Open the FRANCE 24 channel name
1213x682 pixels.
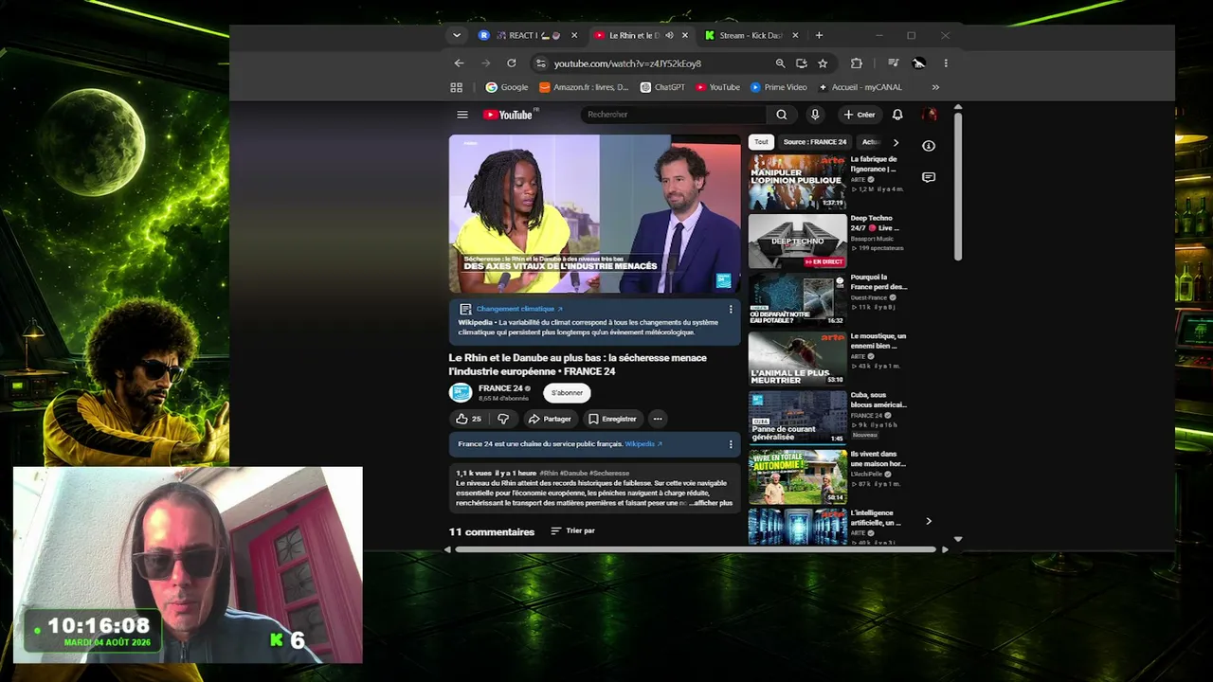point(500,388)
